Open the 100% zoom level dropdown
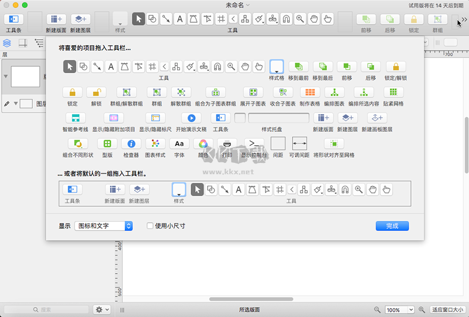 pyautogui.click(x=400, y=309)
